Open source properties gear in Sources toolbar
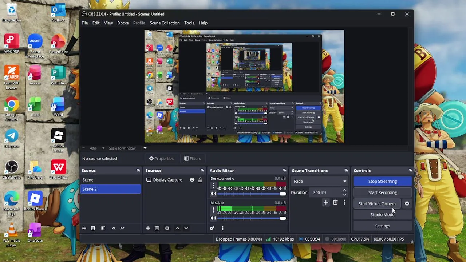 pos(167,228)
